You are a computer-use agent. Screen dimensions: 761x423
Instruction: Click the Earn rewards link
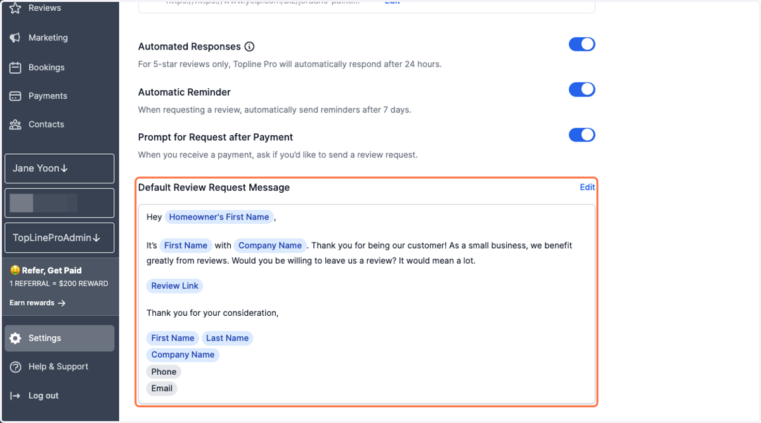coord(37,303)
